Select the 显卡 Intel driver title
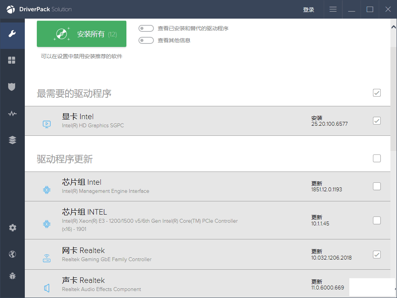 point(78,116)
